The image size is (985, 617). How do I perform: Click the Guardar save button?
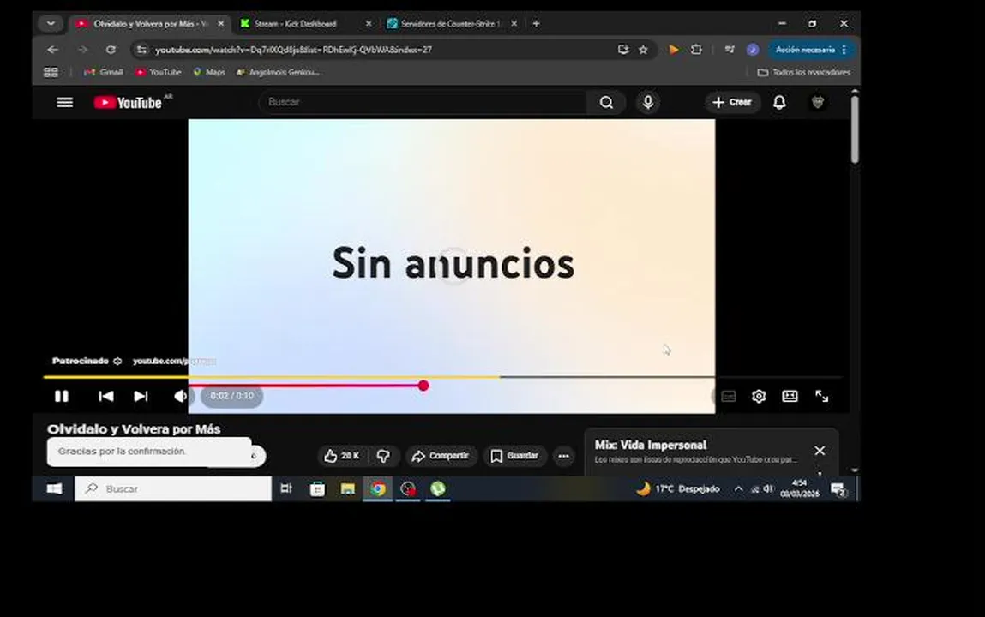pyautogui.click(x=514, y=456)
